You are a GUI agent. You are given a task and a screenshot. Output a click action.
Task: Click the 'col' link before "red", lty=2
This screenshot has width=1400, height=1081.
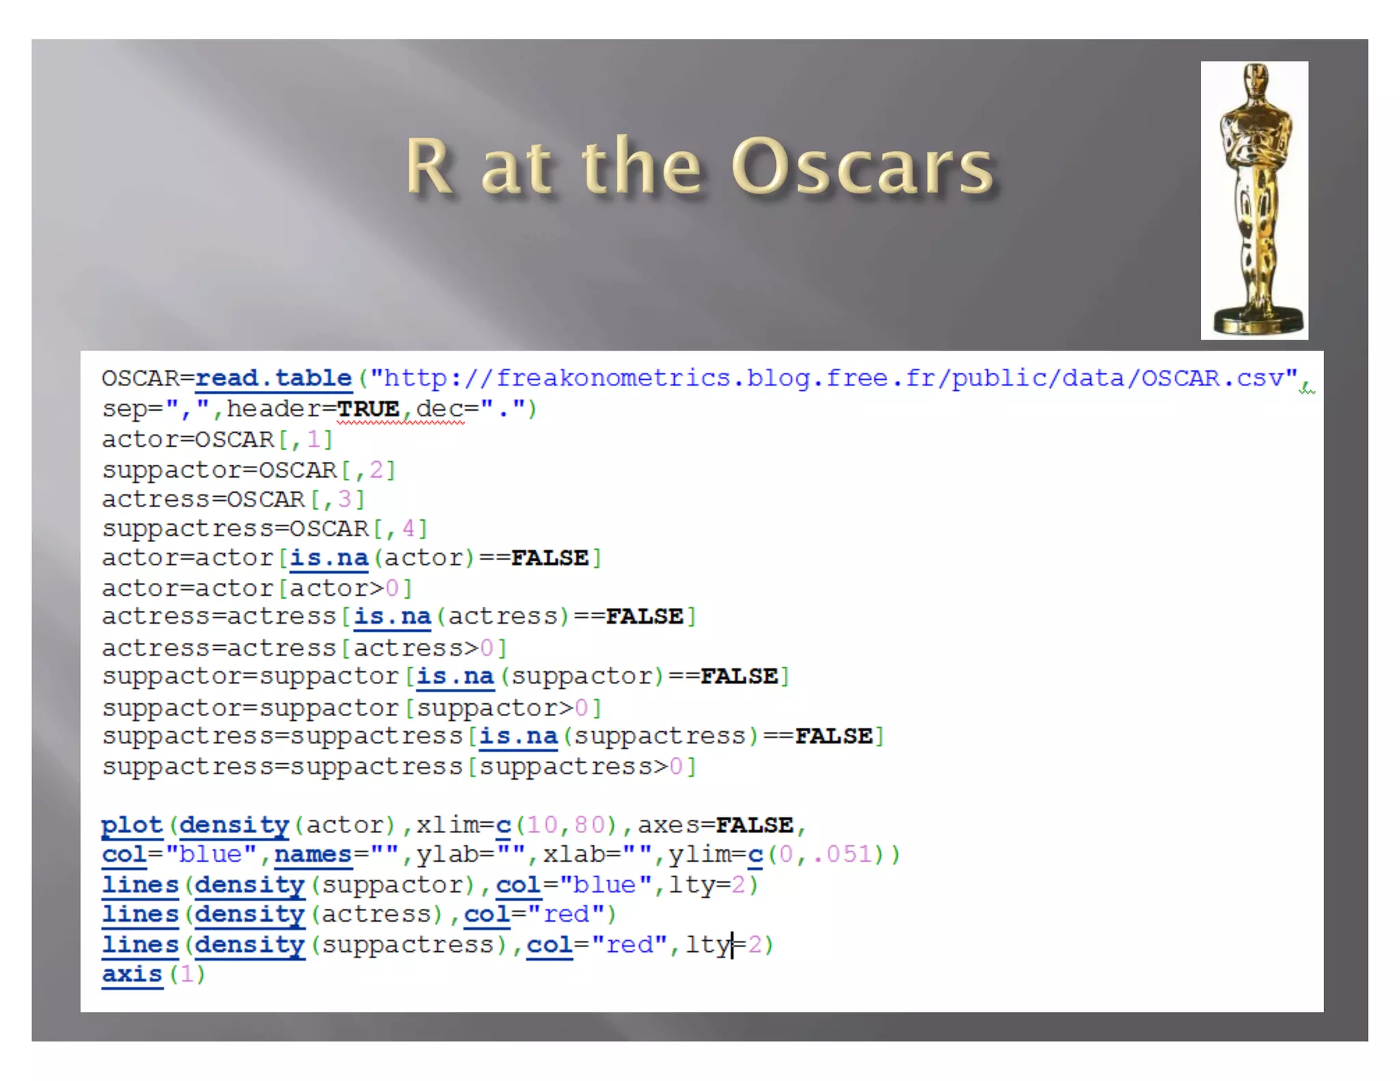(x=549, y=944)
